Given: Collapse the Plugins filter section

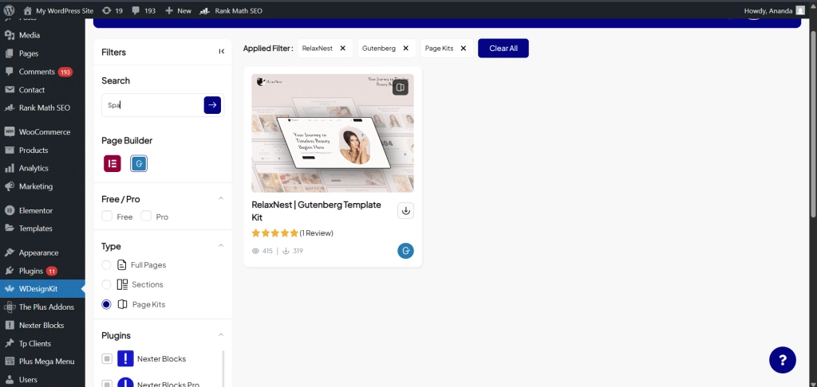Looking at the screenshot, I should tap(221, 335).
